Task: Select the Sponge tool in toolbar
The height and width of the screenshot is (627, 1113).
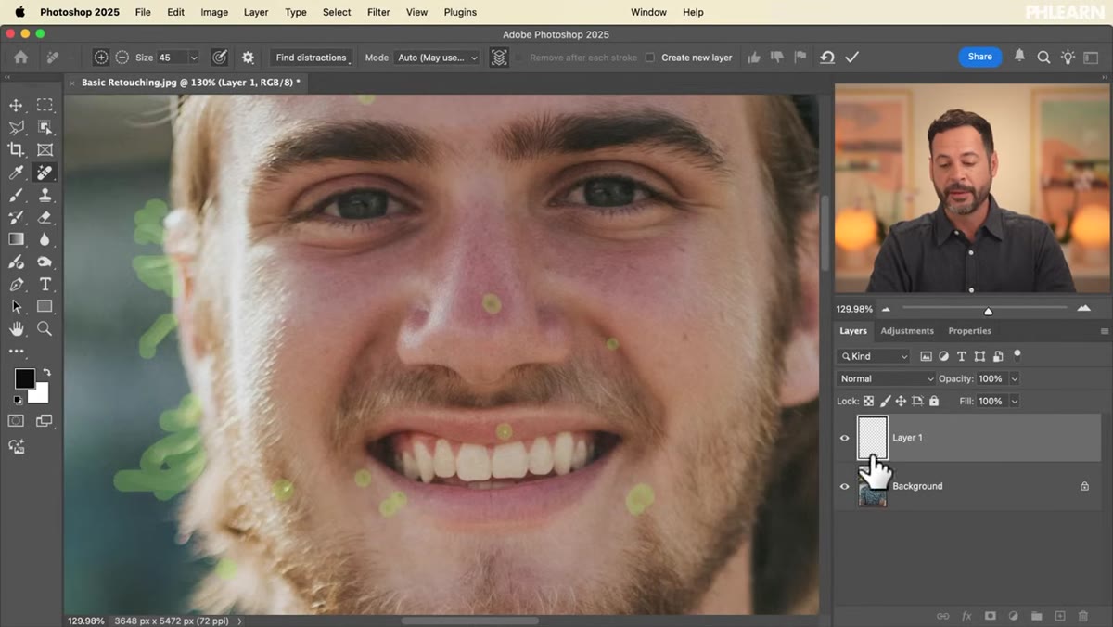Action: point(45,262)
